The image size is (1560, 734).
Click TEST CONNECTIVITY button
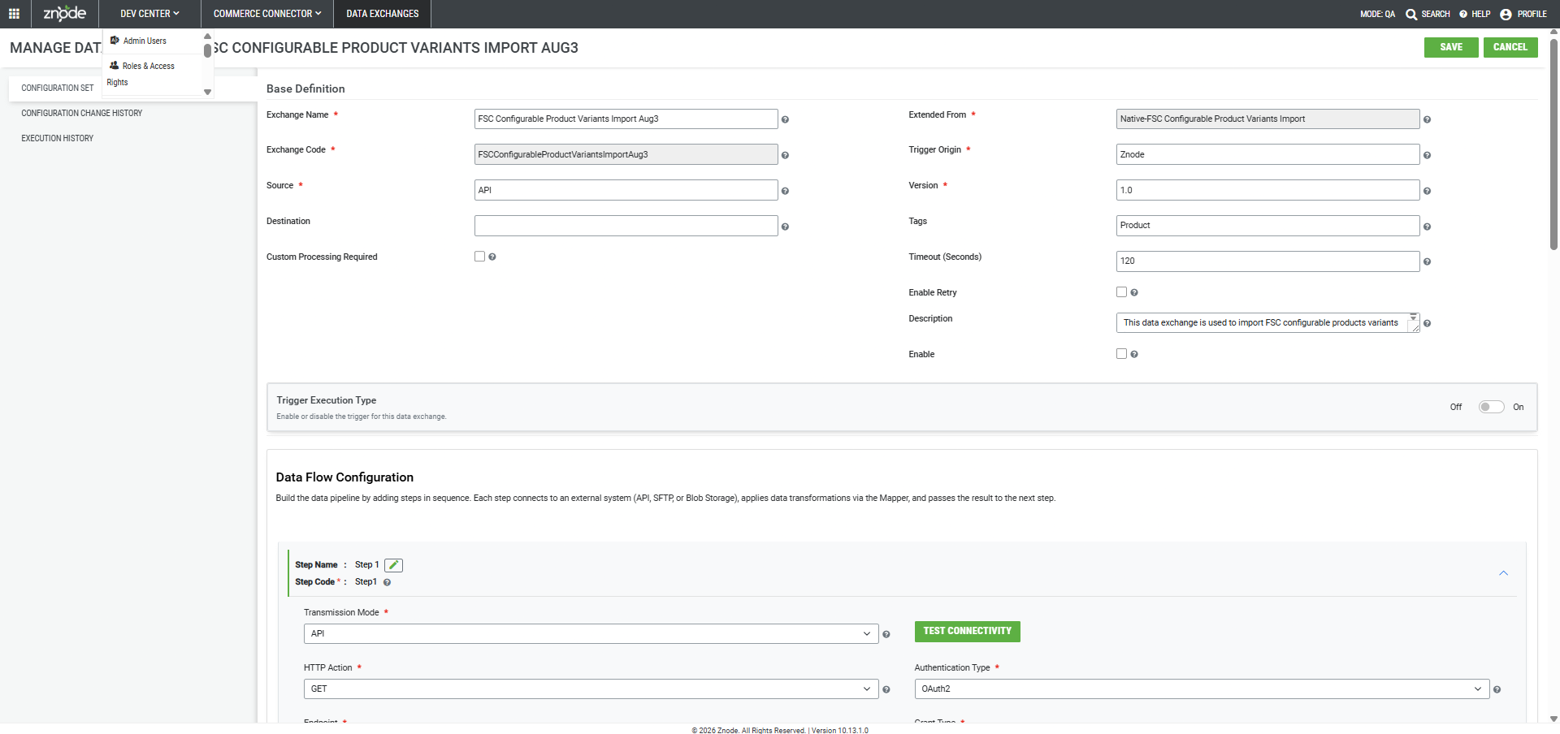pos(968,632)
